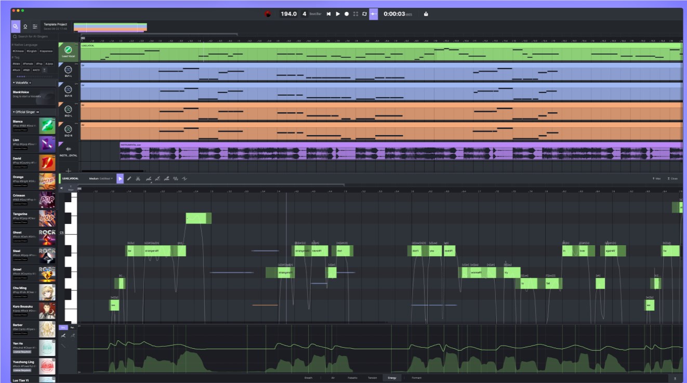This screenshot has height=383, width=687.
Task: Select the BV1-L track icon
Action: pyautogui.click(x=68, y=70)
